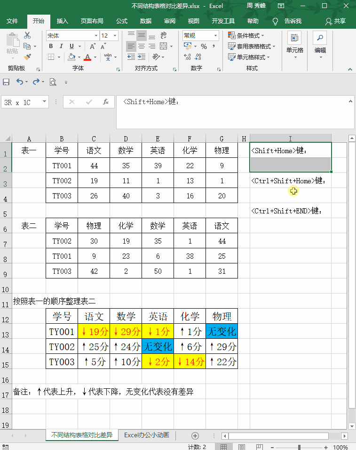This screenshot has height=450, width=356.
Task: Switch to the 公式 tab
Action: point(122,21)
